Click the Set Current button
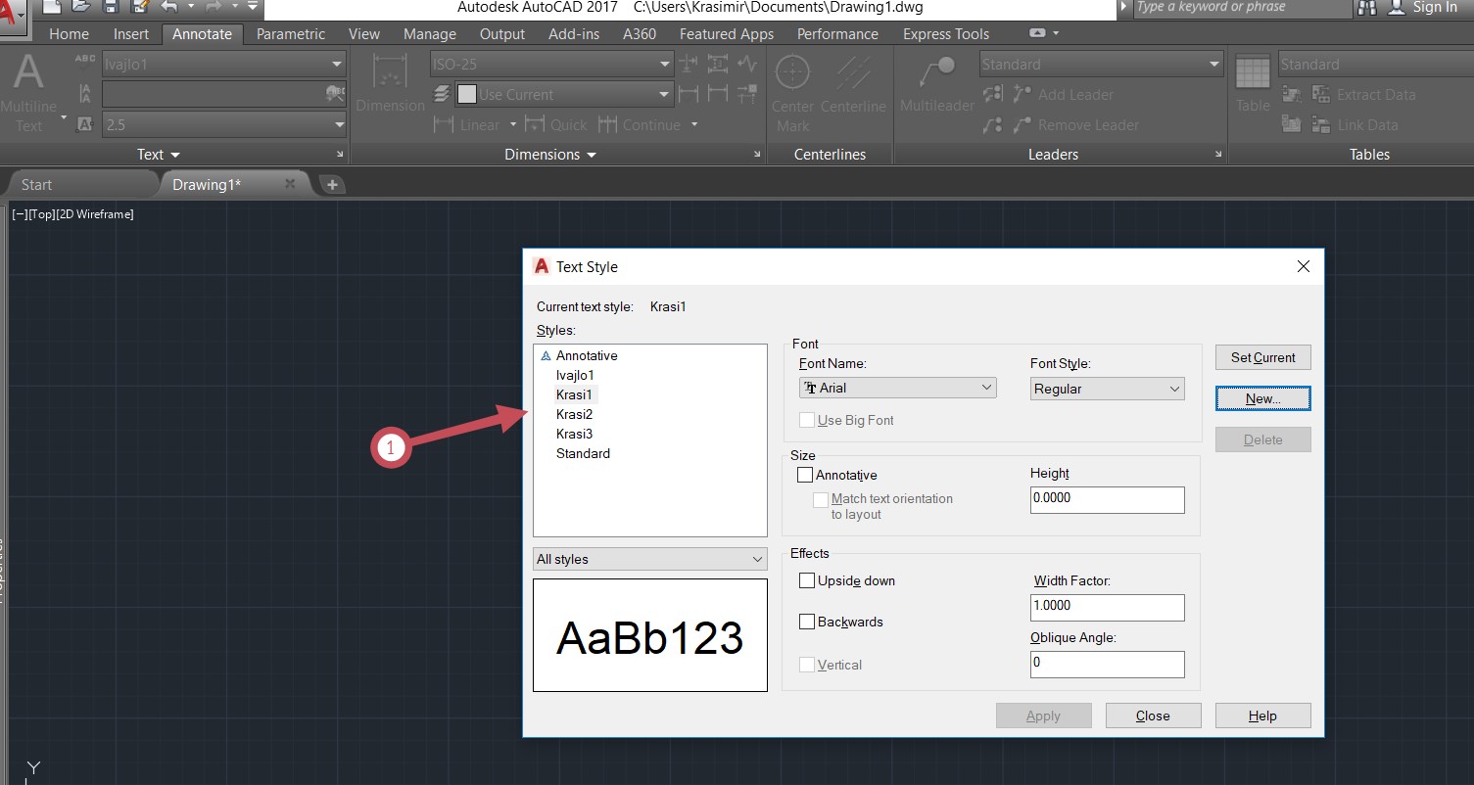The height and width of the screenshot is (785, 1474). click(1263, 357)
